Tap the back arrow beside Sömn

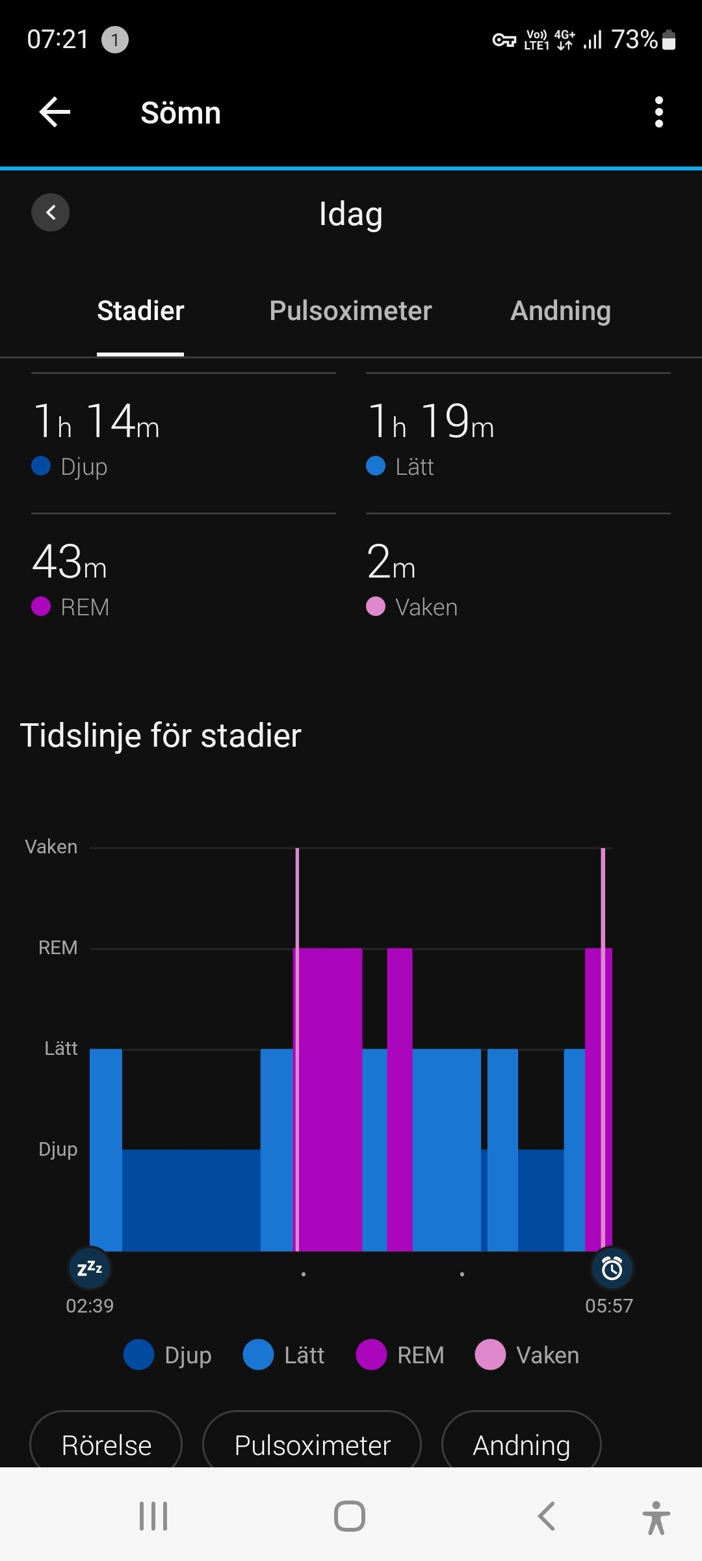(x=55, y=113)
